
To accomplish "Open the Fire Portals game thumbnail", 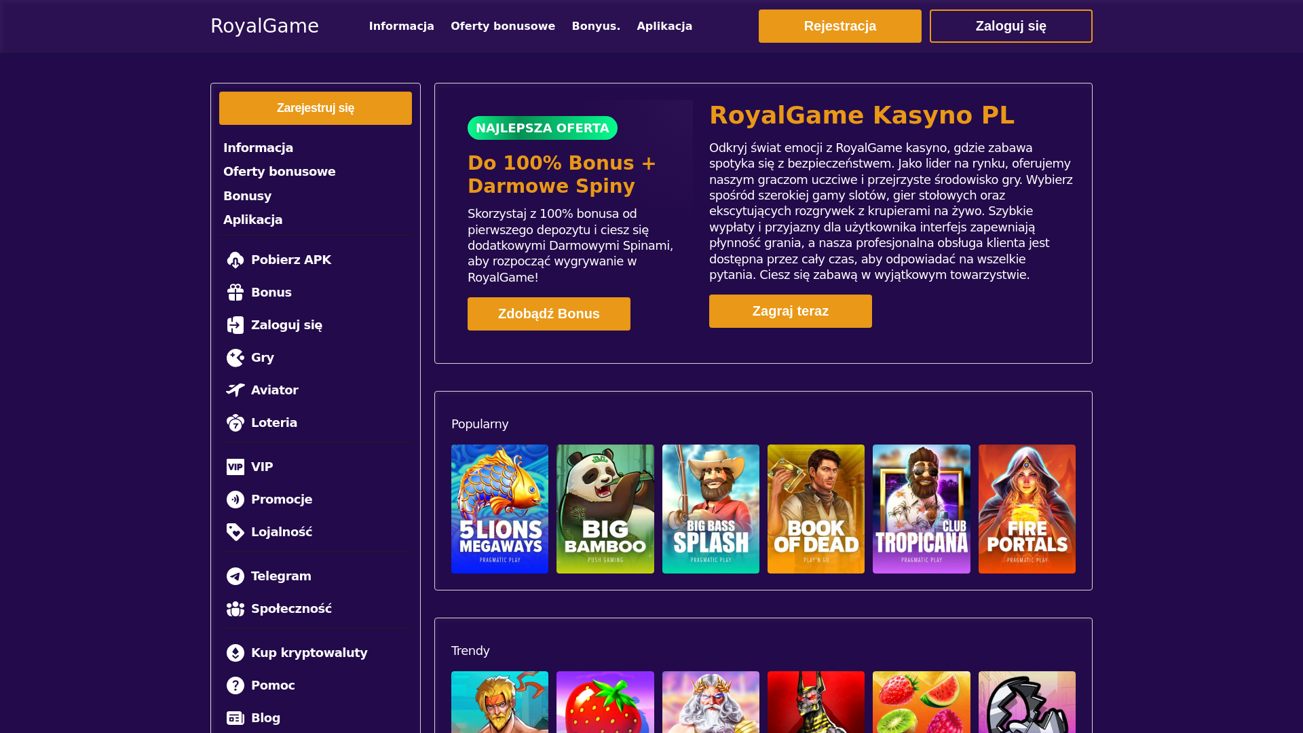I will coord(1027,509).
